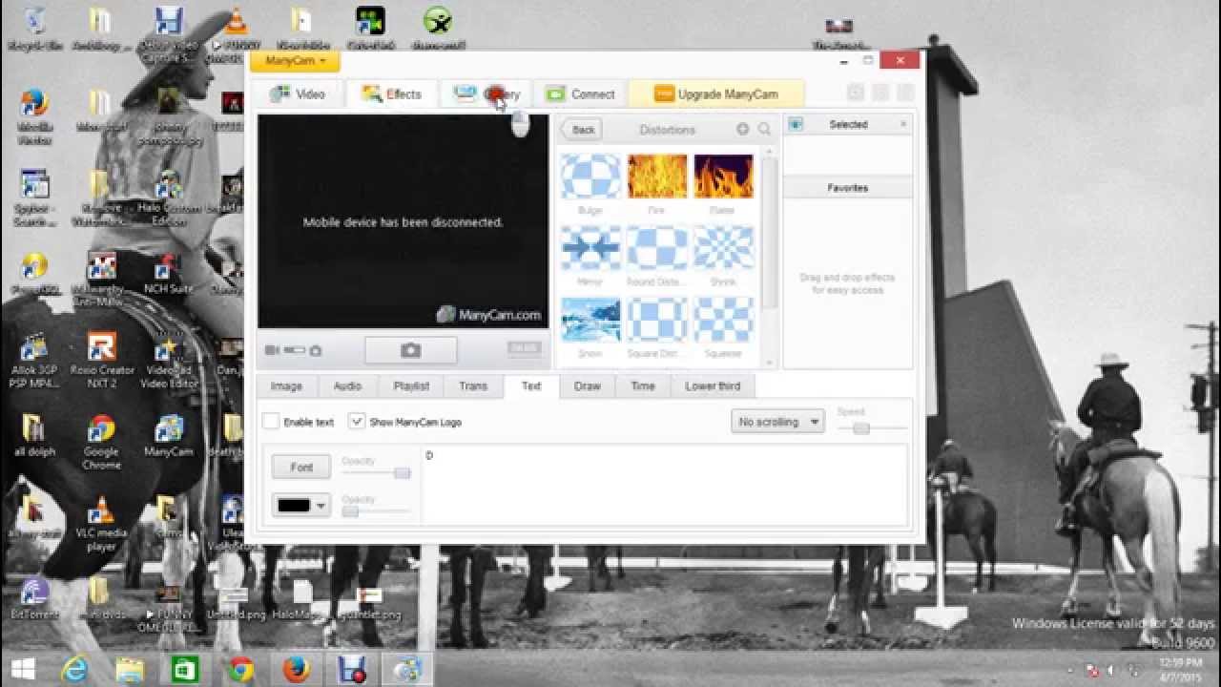
Task: Open the black text color dropdown
Action: coord(301,505)
